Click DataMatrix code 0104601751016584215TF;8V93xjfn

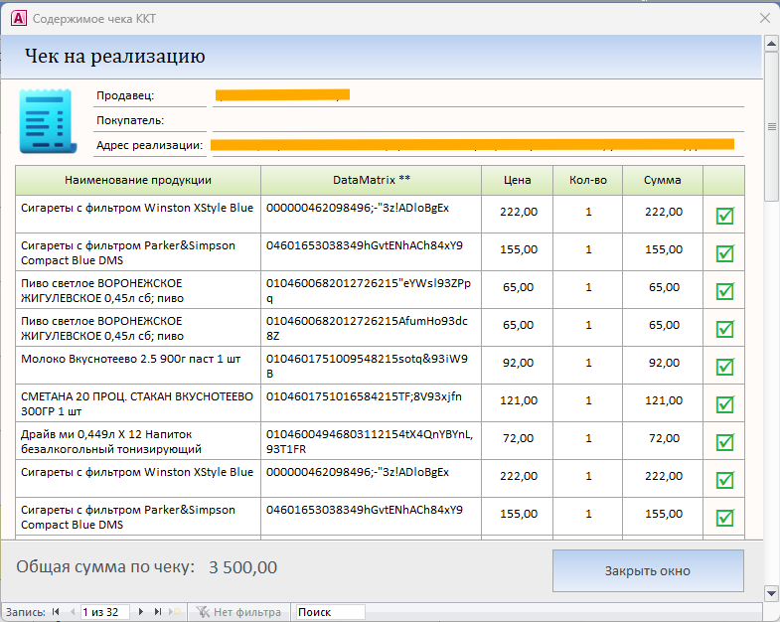pyautogui.click(x=364, y=396)
